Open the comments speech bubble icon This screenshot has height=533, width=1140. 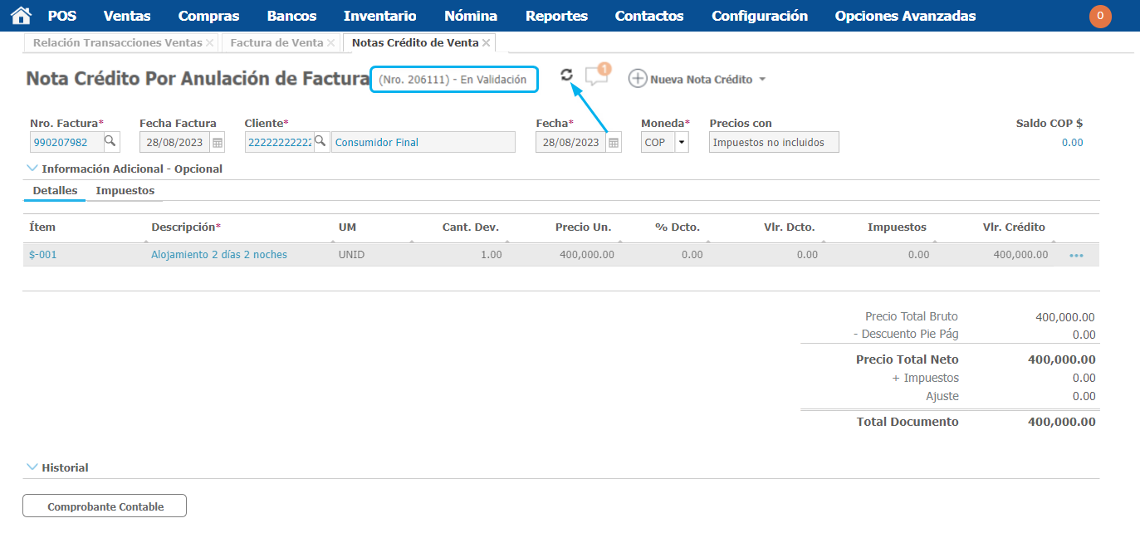[x=596, y=76]
